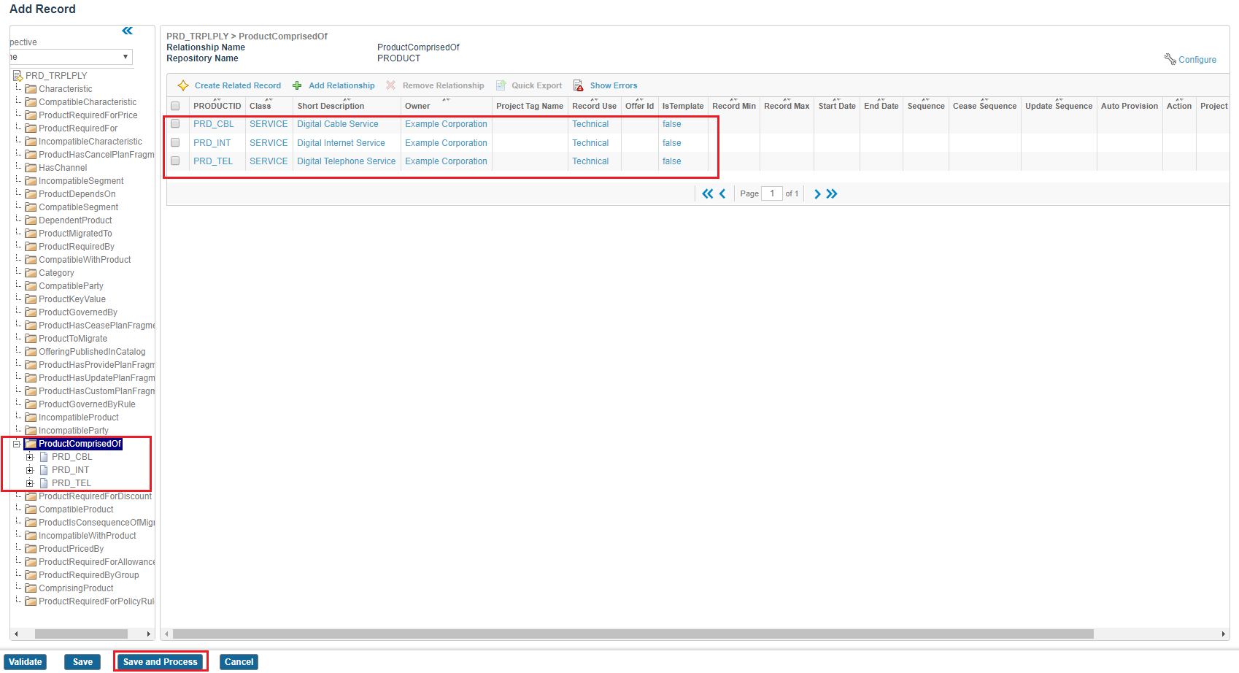Click the ComprisingProduct folder icon
The height and width of the screenshot is (673, 1239).
point(31,588)
